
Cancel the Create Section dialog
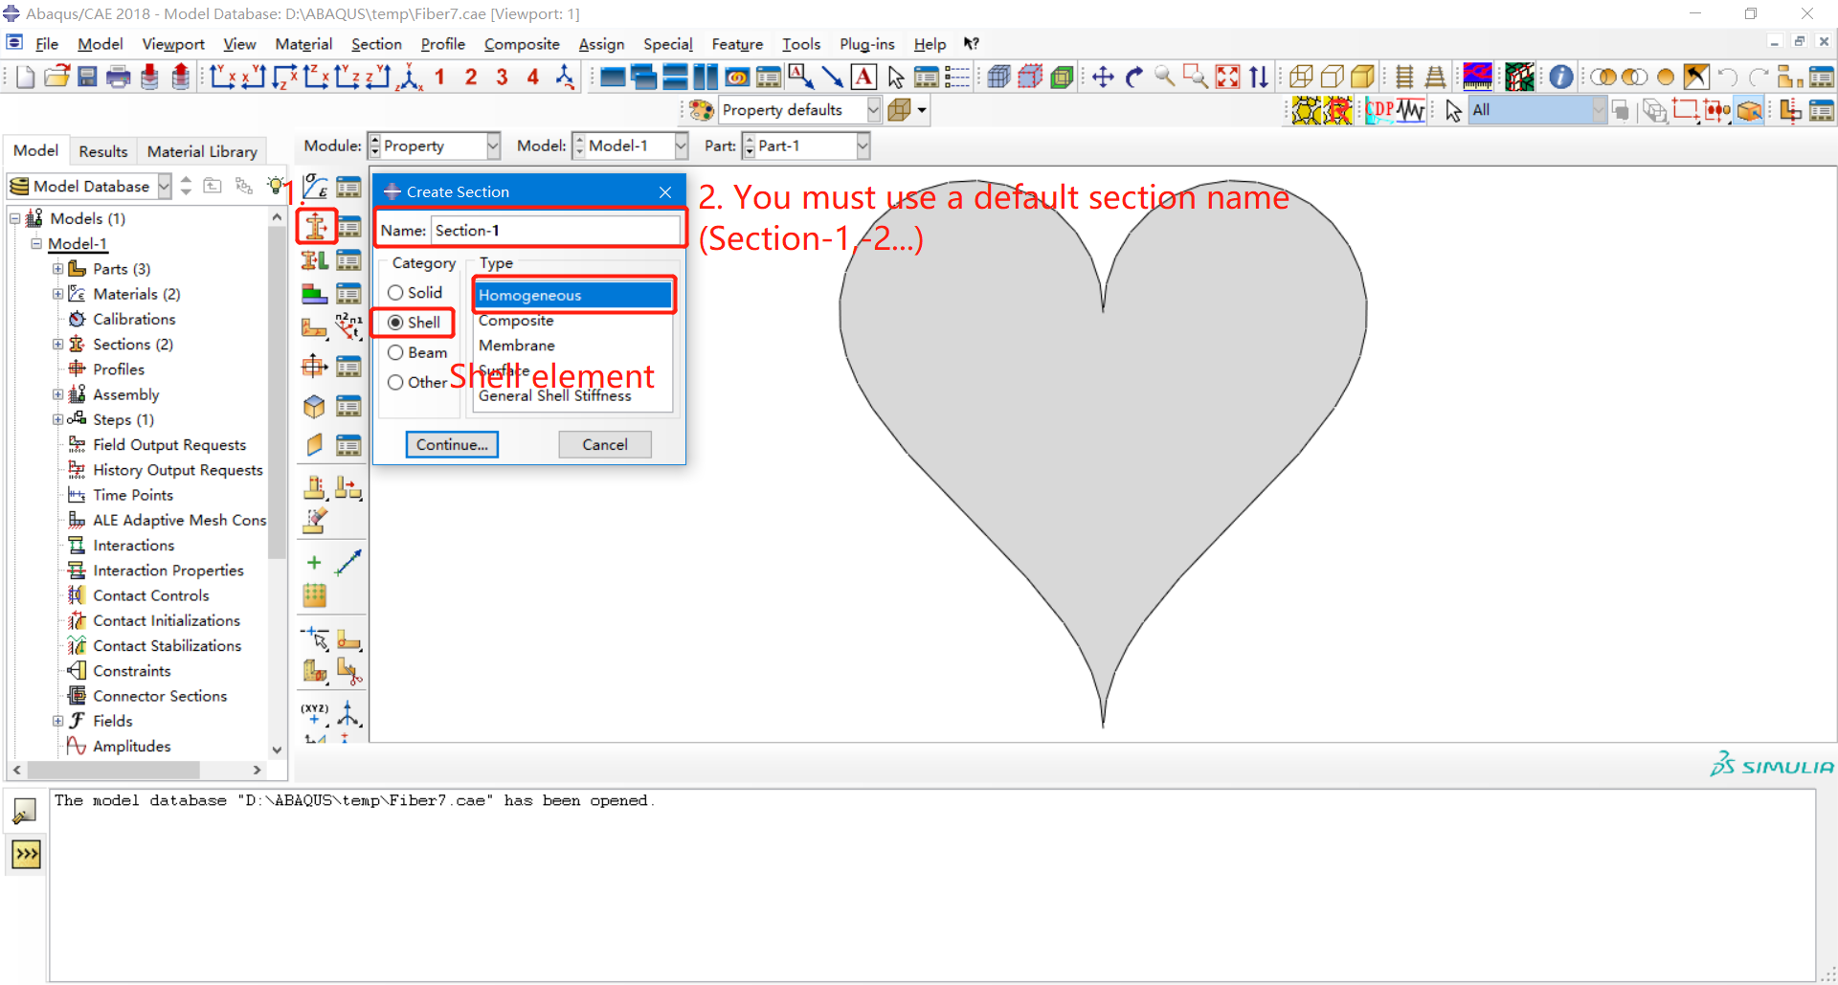pyautogui.click(x=604, y=444)
